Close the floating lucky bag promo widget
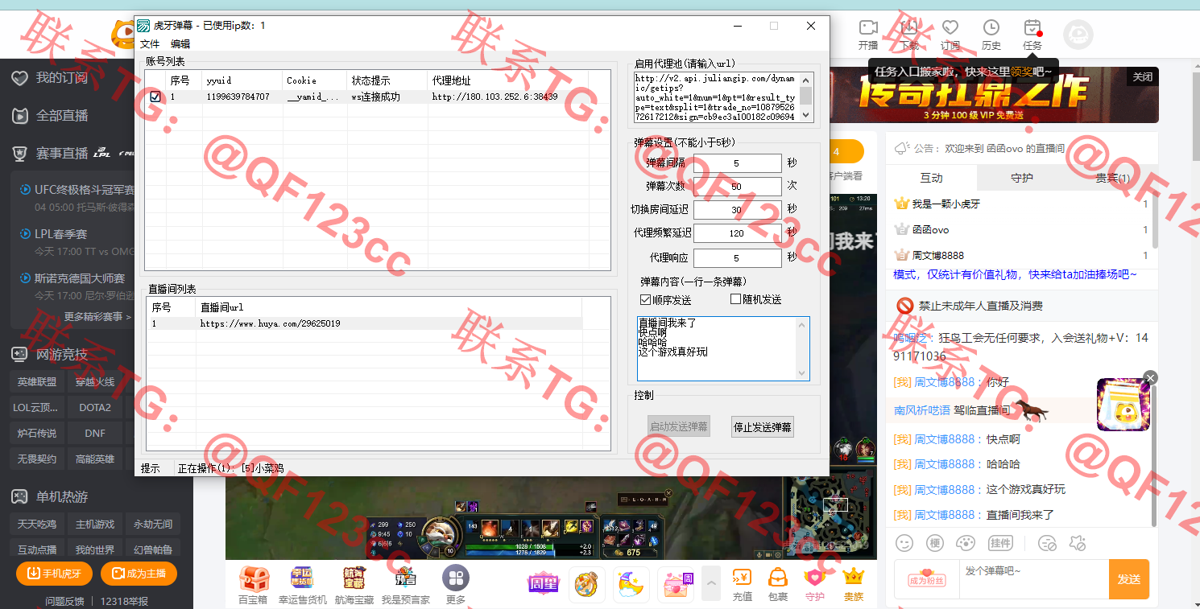1200x609 pixels. (x=1151, y=377)
